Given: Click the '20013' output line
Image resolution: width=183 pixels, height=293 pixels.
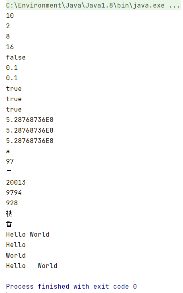Looking at the screenshot, I should tap(16, 182).
